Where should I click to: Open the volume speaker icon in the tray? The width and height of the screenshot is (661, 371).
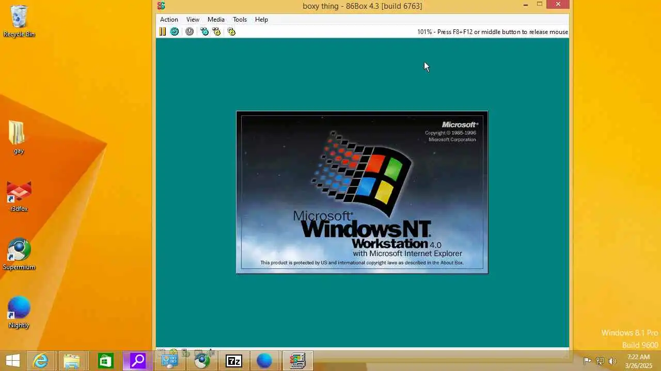[x=612, y=361]
